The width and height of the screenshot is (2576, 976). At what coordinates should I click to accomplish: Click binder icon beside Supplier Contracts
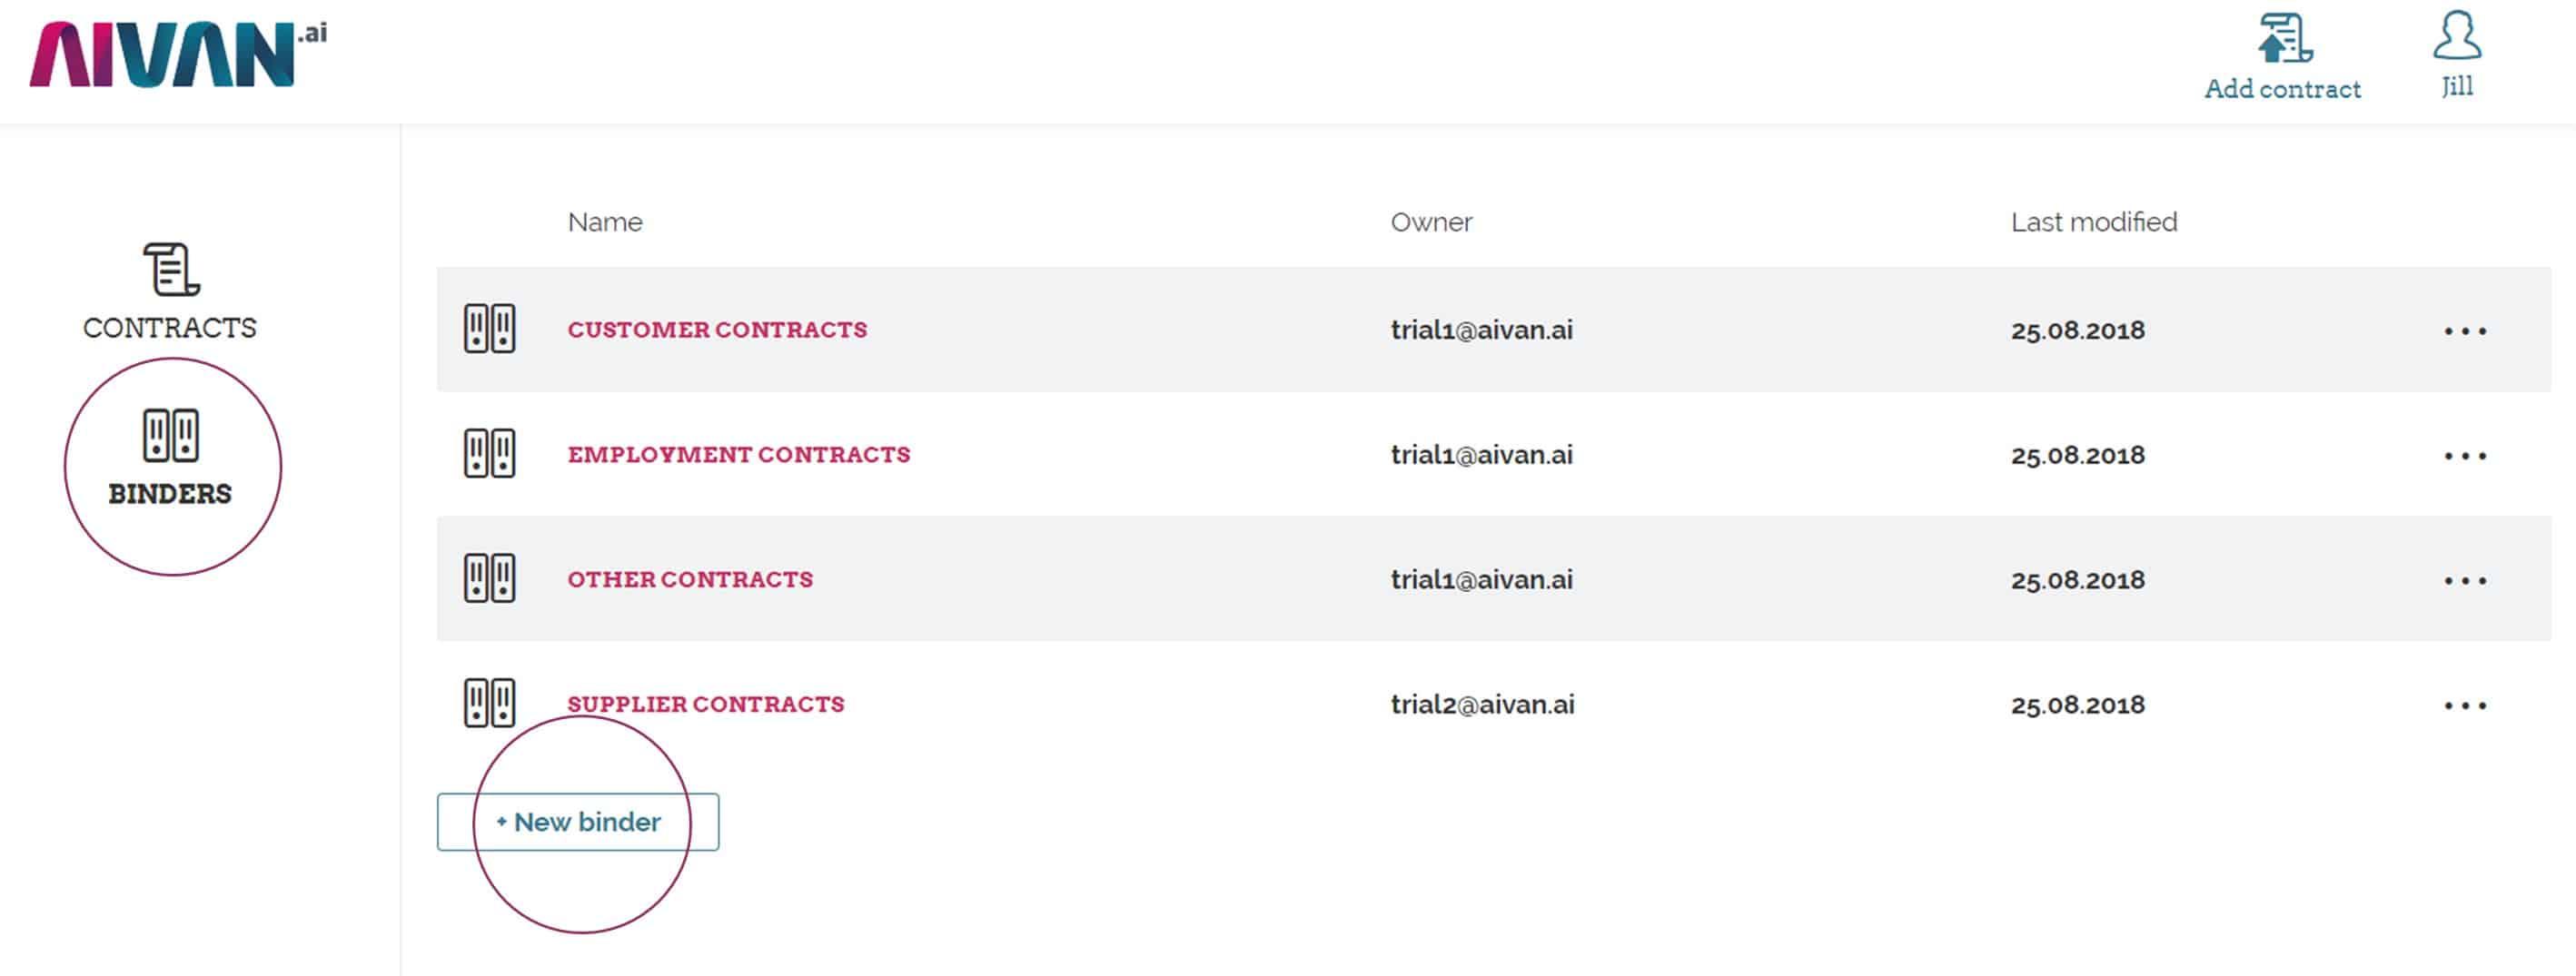[x=489, y=703]
